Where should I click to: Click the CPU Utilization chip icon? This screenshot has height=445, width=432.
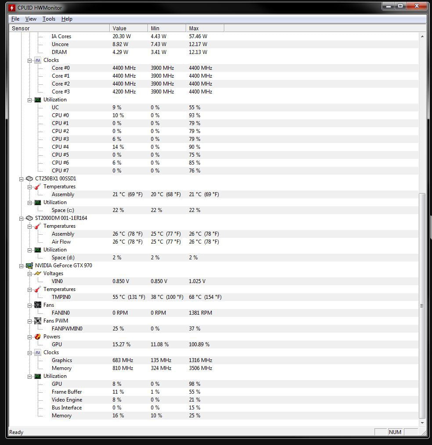coord(38,100)
